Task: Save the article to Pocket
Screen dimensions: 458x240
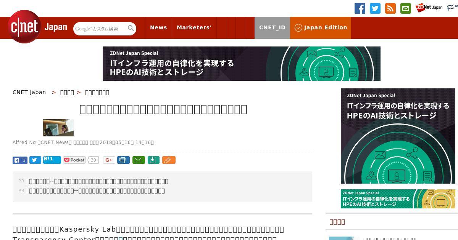Action: point(74,160)
